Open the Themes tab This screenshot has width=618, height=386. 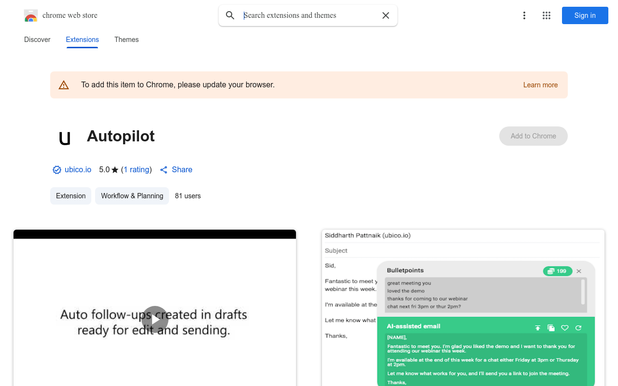coord(126,40)
